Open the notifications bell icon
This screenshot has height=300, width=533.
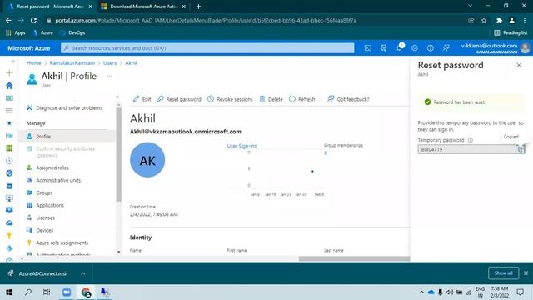tap(400, 48)
